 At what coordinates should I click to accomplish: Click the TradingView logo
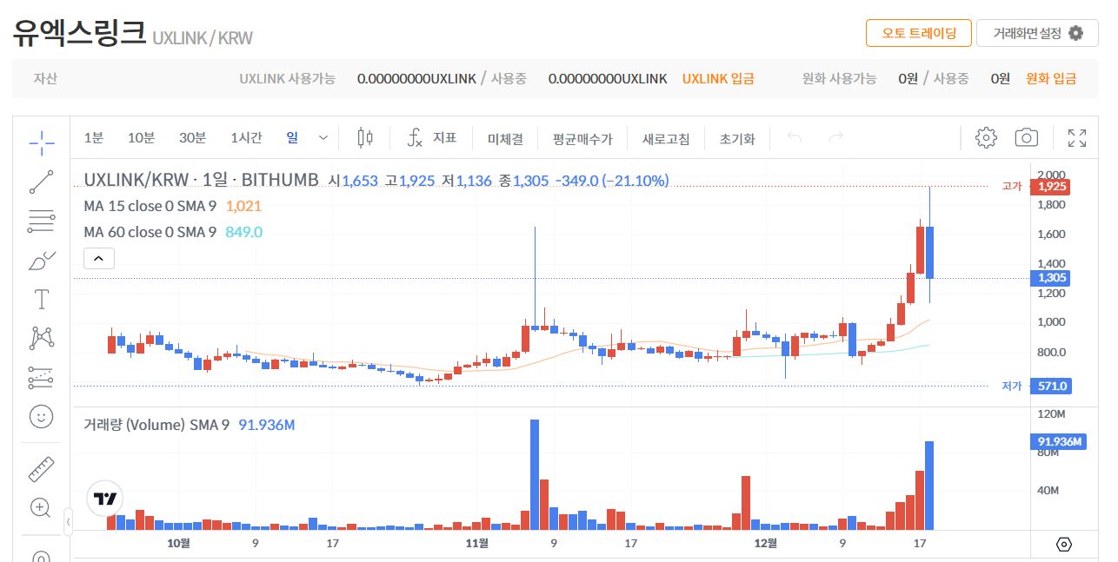point(105,499)
